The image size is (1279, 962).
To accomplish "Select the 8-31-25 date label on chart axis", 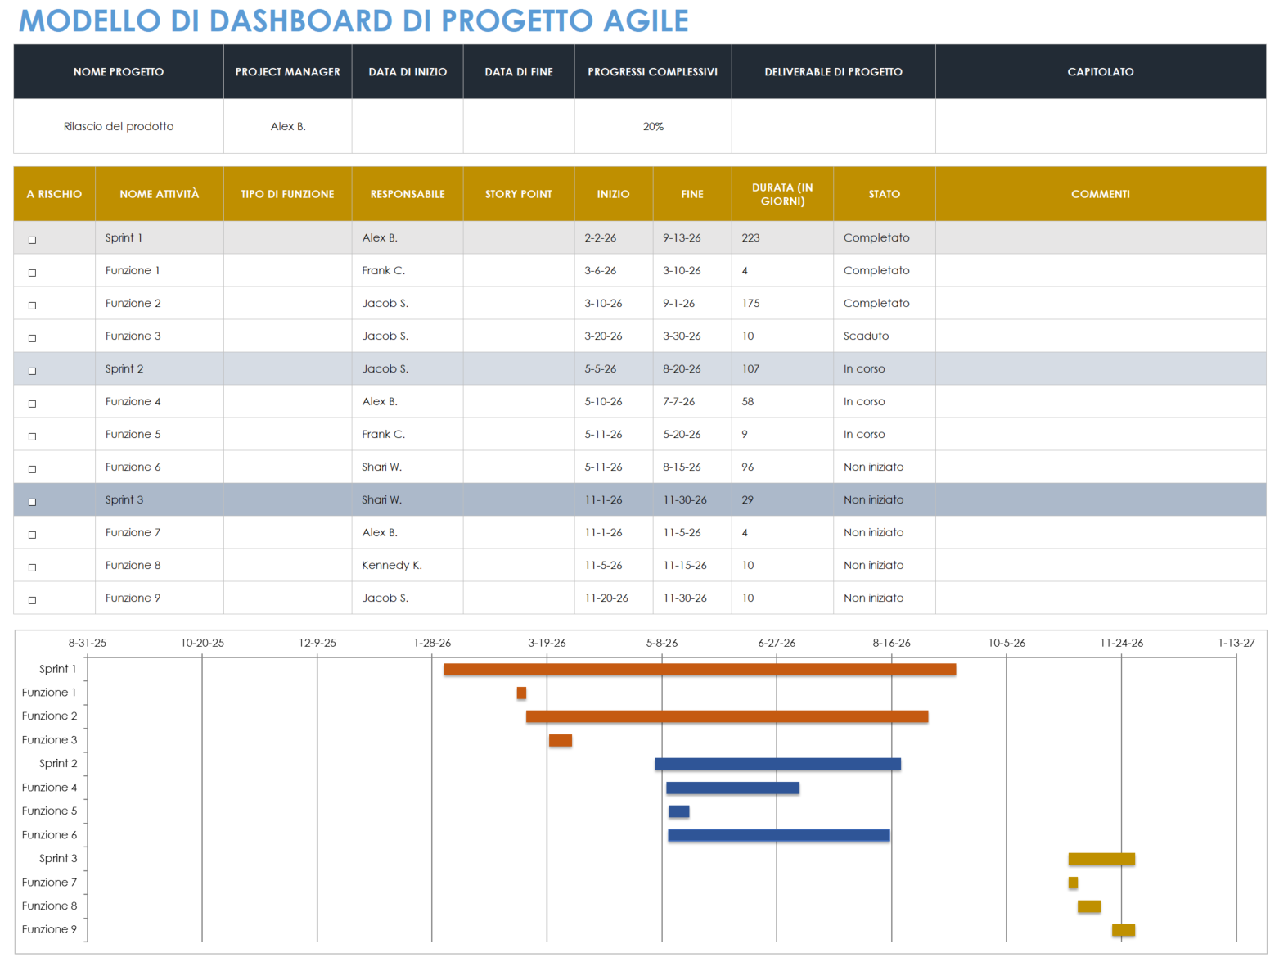I will click(88, 643).
